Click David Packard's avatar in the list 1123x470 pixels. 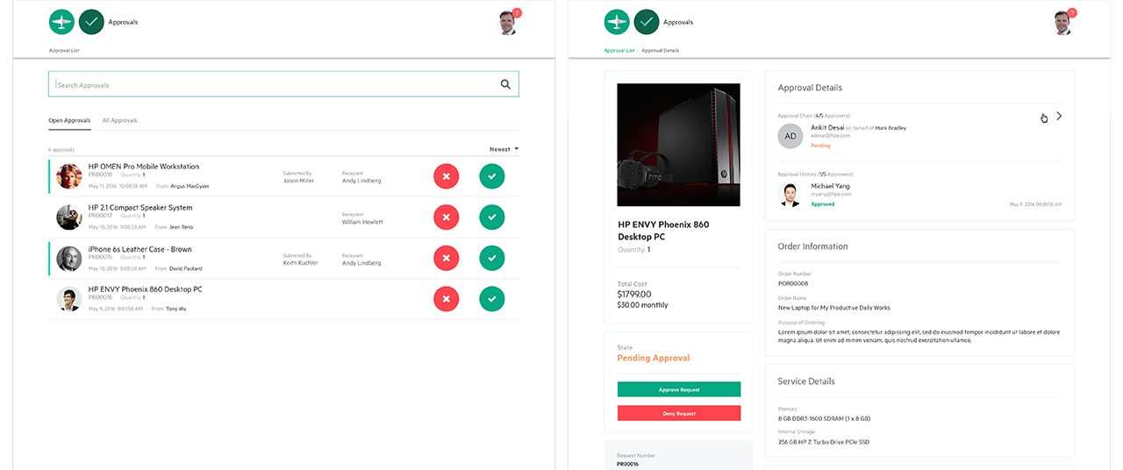click(x=69, y=258)
